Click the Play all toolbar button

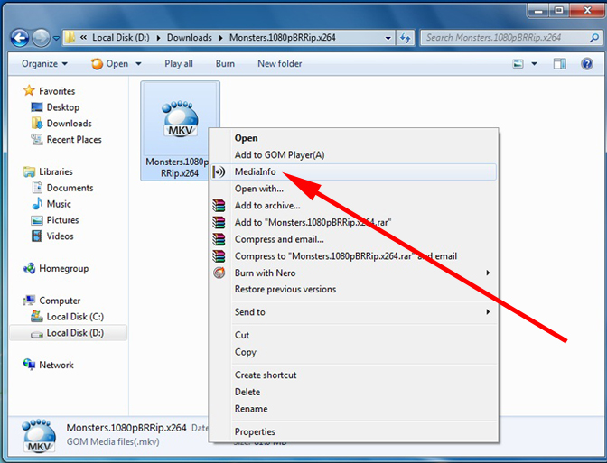(179, 64)
